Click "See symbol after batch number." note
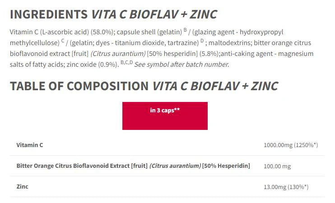This screenshot has height=203, width=335. pyautogui.click(x=181, y=65)
